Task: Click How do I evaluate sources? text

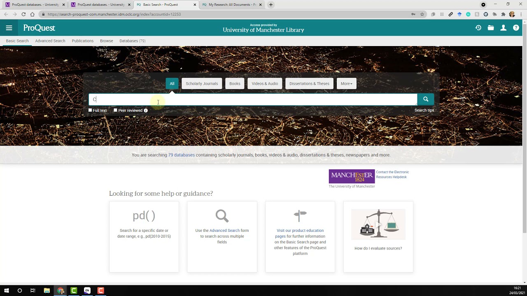Action: (378, 248)
